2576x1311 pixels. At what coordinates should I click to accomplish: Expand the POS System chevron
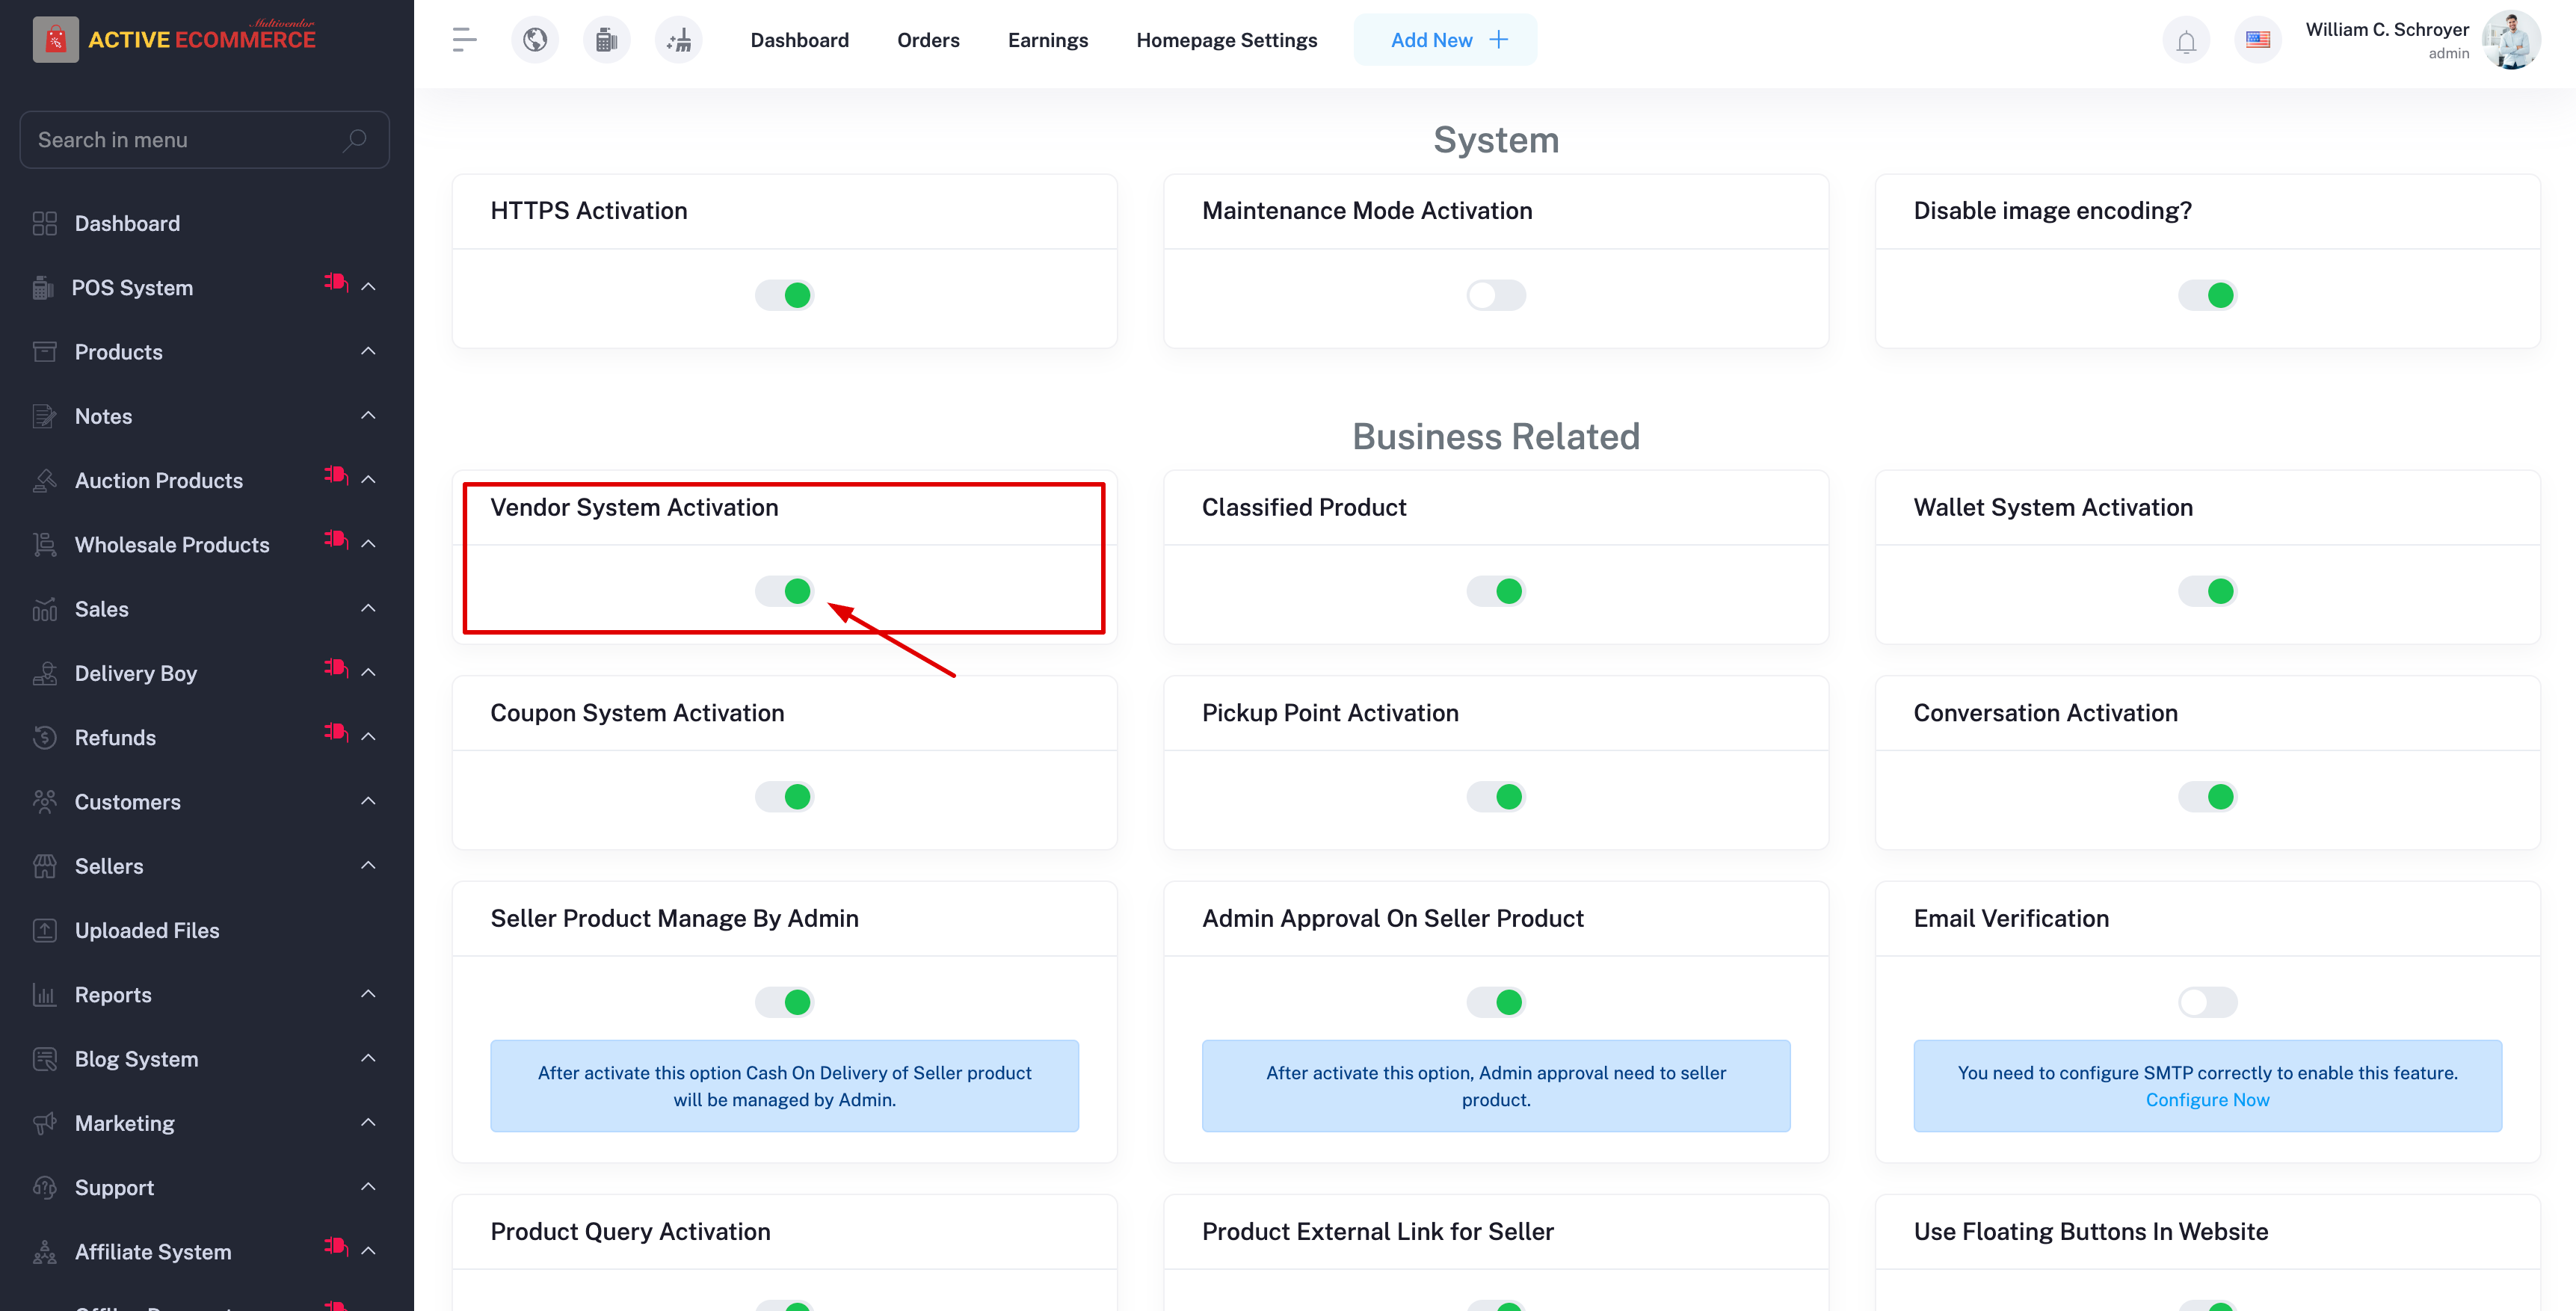(x=368, y=287)
